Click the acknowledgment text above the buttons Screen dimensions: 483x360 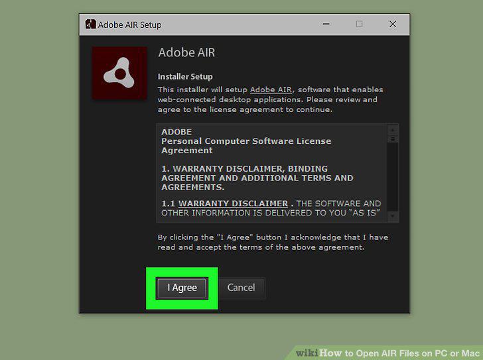pos(273,243)
